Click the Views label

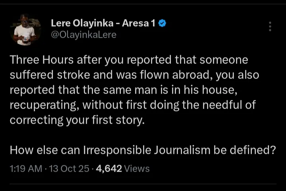(x=137, y=168)
